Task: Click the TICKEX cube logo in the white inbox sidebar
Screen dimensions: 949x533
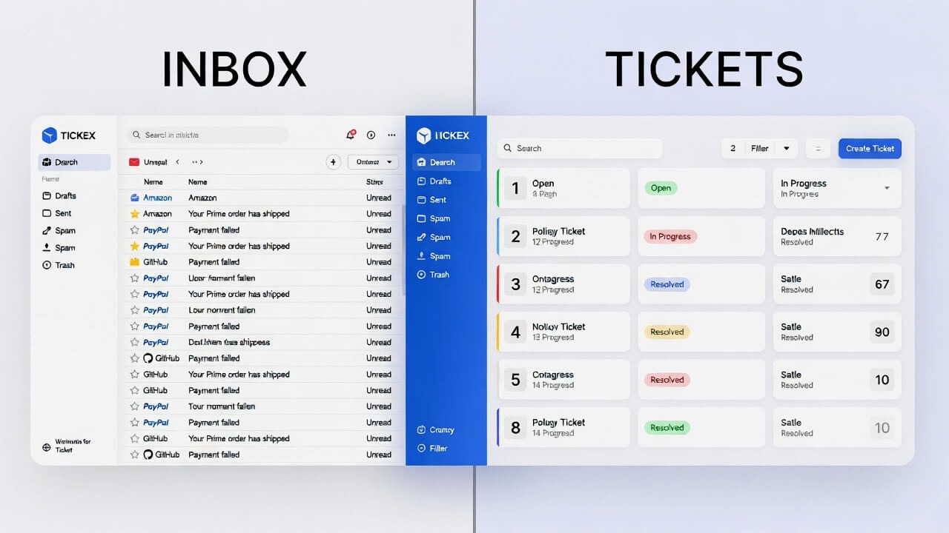Action: point(50,135)
